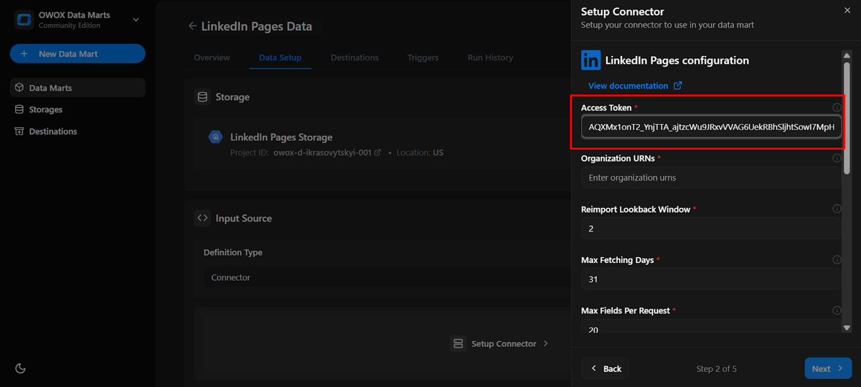Image resolution: width=861 pixels, height=387 pixels.
Task: Click the Max Fetching Days field
Action: [x=711, y=279]
